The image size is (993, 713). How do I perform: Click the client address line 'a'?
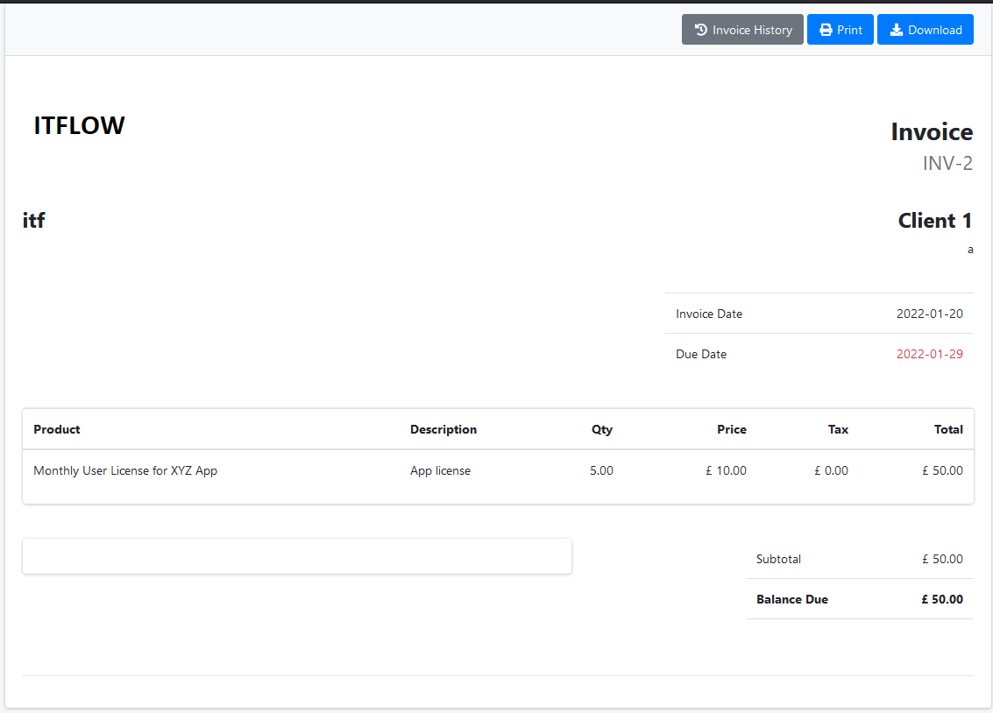pyautogui.click(x=970, y=250)
